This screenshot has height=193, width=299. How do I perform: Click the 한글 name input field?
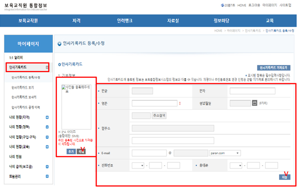coord(142,91)
